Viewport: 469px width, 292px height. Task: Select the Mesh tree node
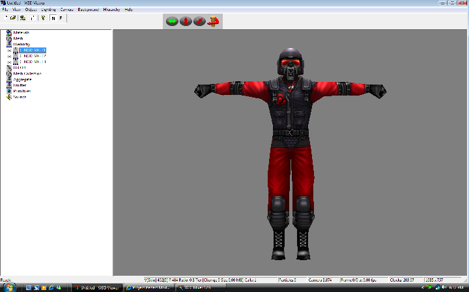point(18,38)
